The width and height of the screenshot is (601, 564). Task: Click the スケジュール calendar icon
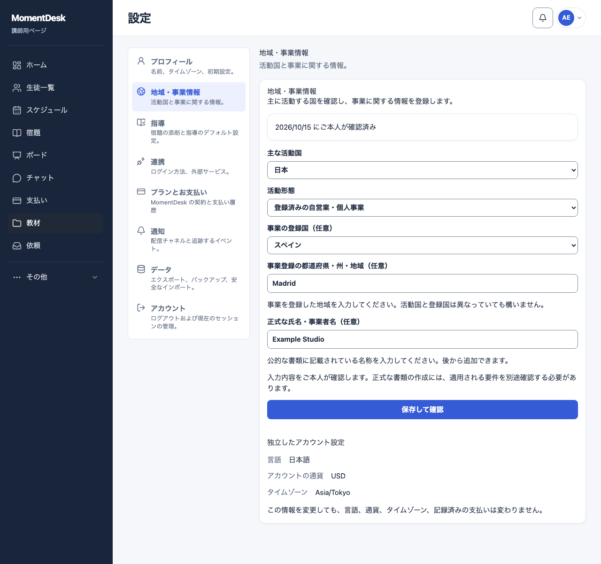point(17,110)
